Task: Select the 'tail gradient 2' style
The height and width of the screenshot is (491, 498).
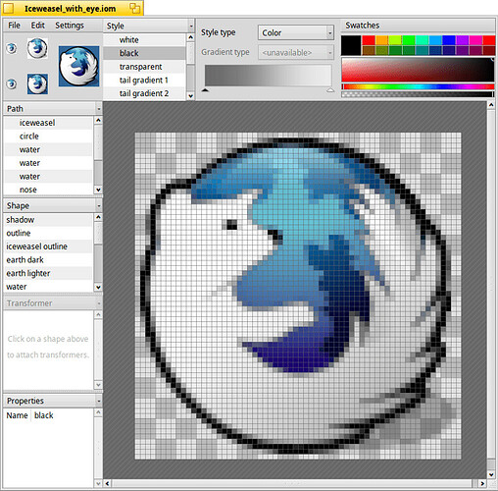Action: tap(145, 93)
